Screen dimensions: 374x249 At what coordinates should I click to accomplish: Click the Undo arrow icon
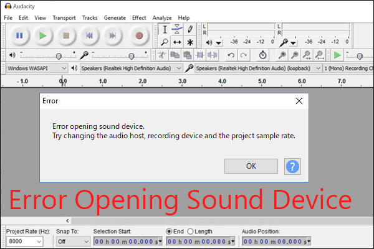tap(231, 55)
